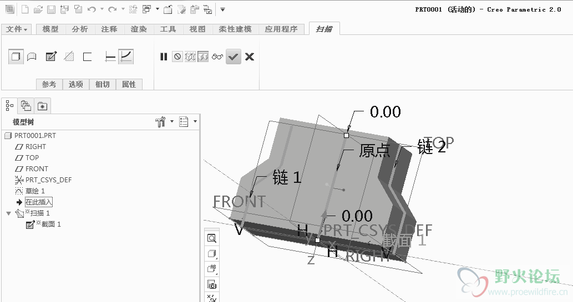Toggle sweep as solid option
This screenshot has height=302, width=573.
(x=16, y=57)
